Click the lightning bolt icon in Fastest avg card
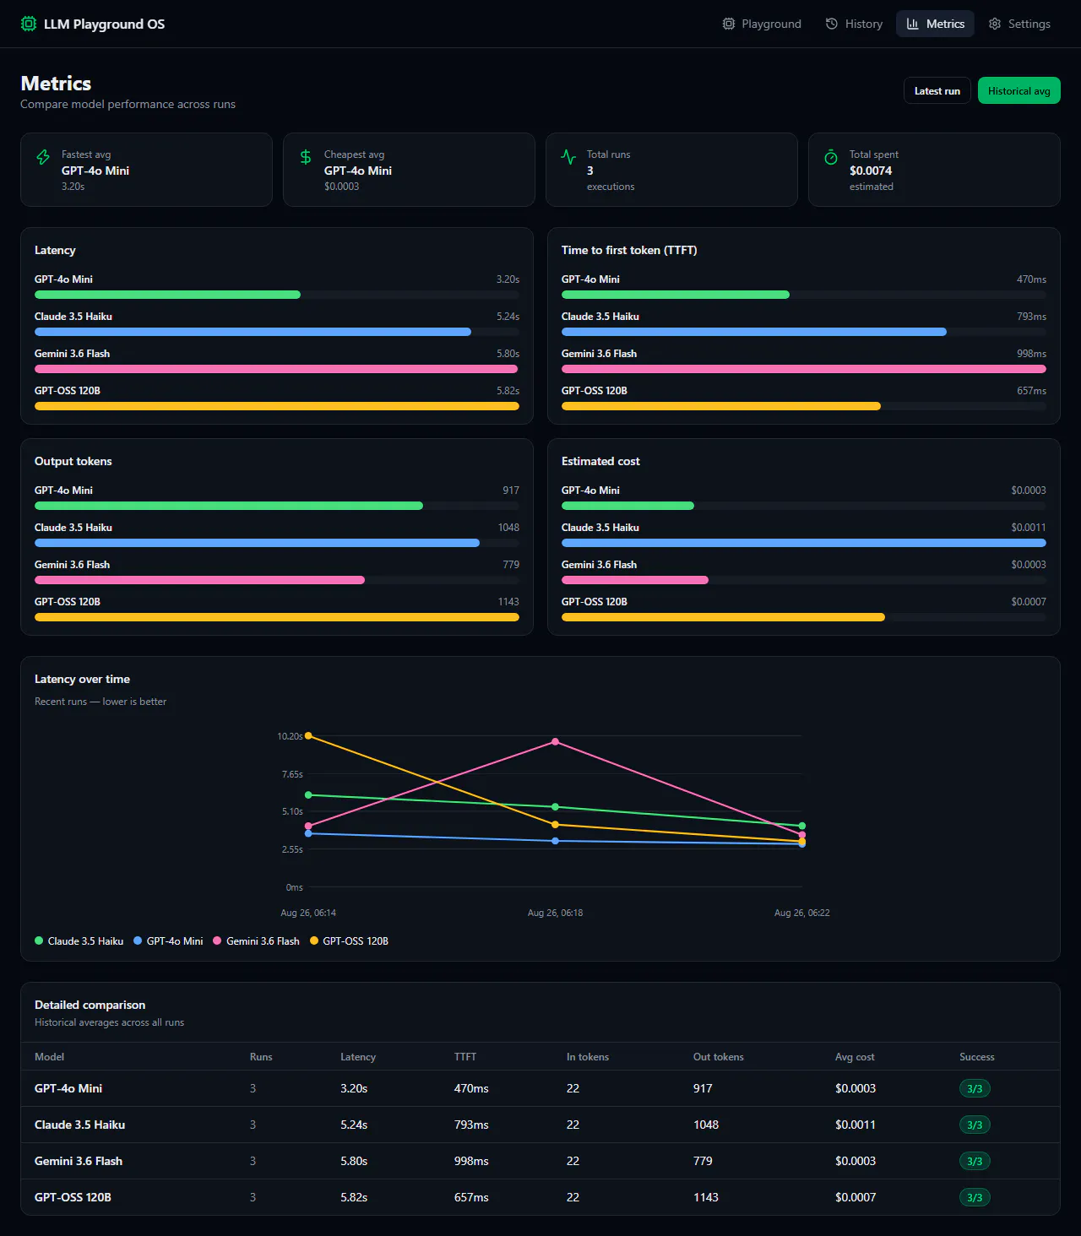Viewport: 1081px width, 1236px height. click(x=43, y=157)
